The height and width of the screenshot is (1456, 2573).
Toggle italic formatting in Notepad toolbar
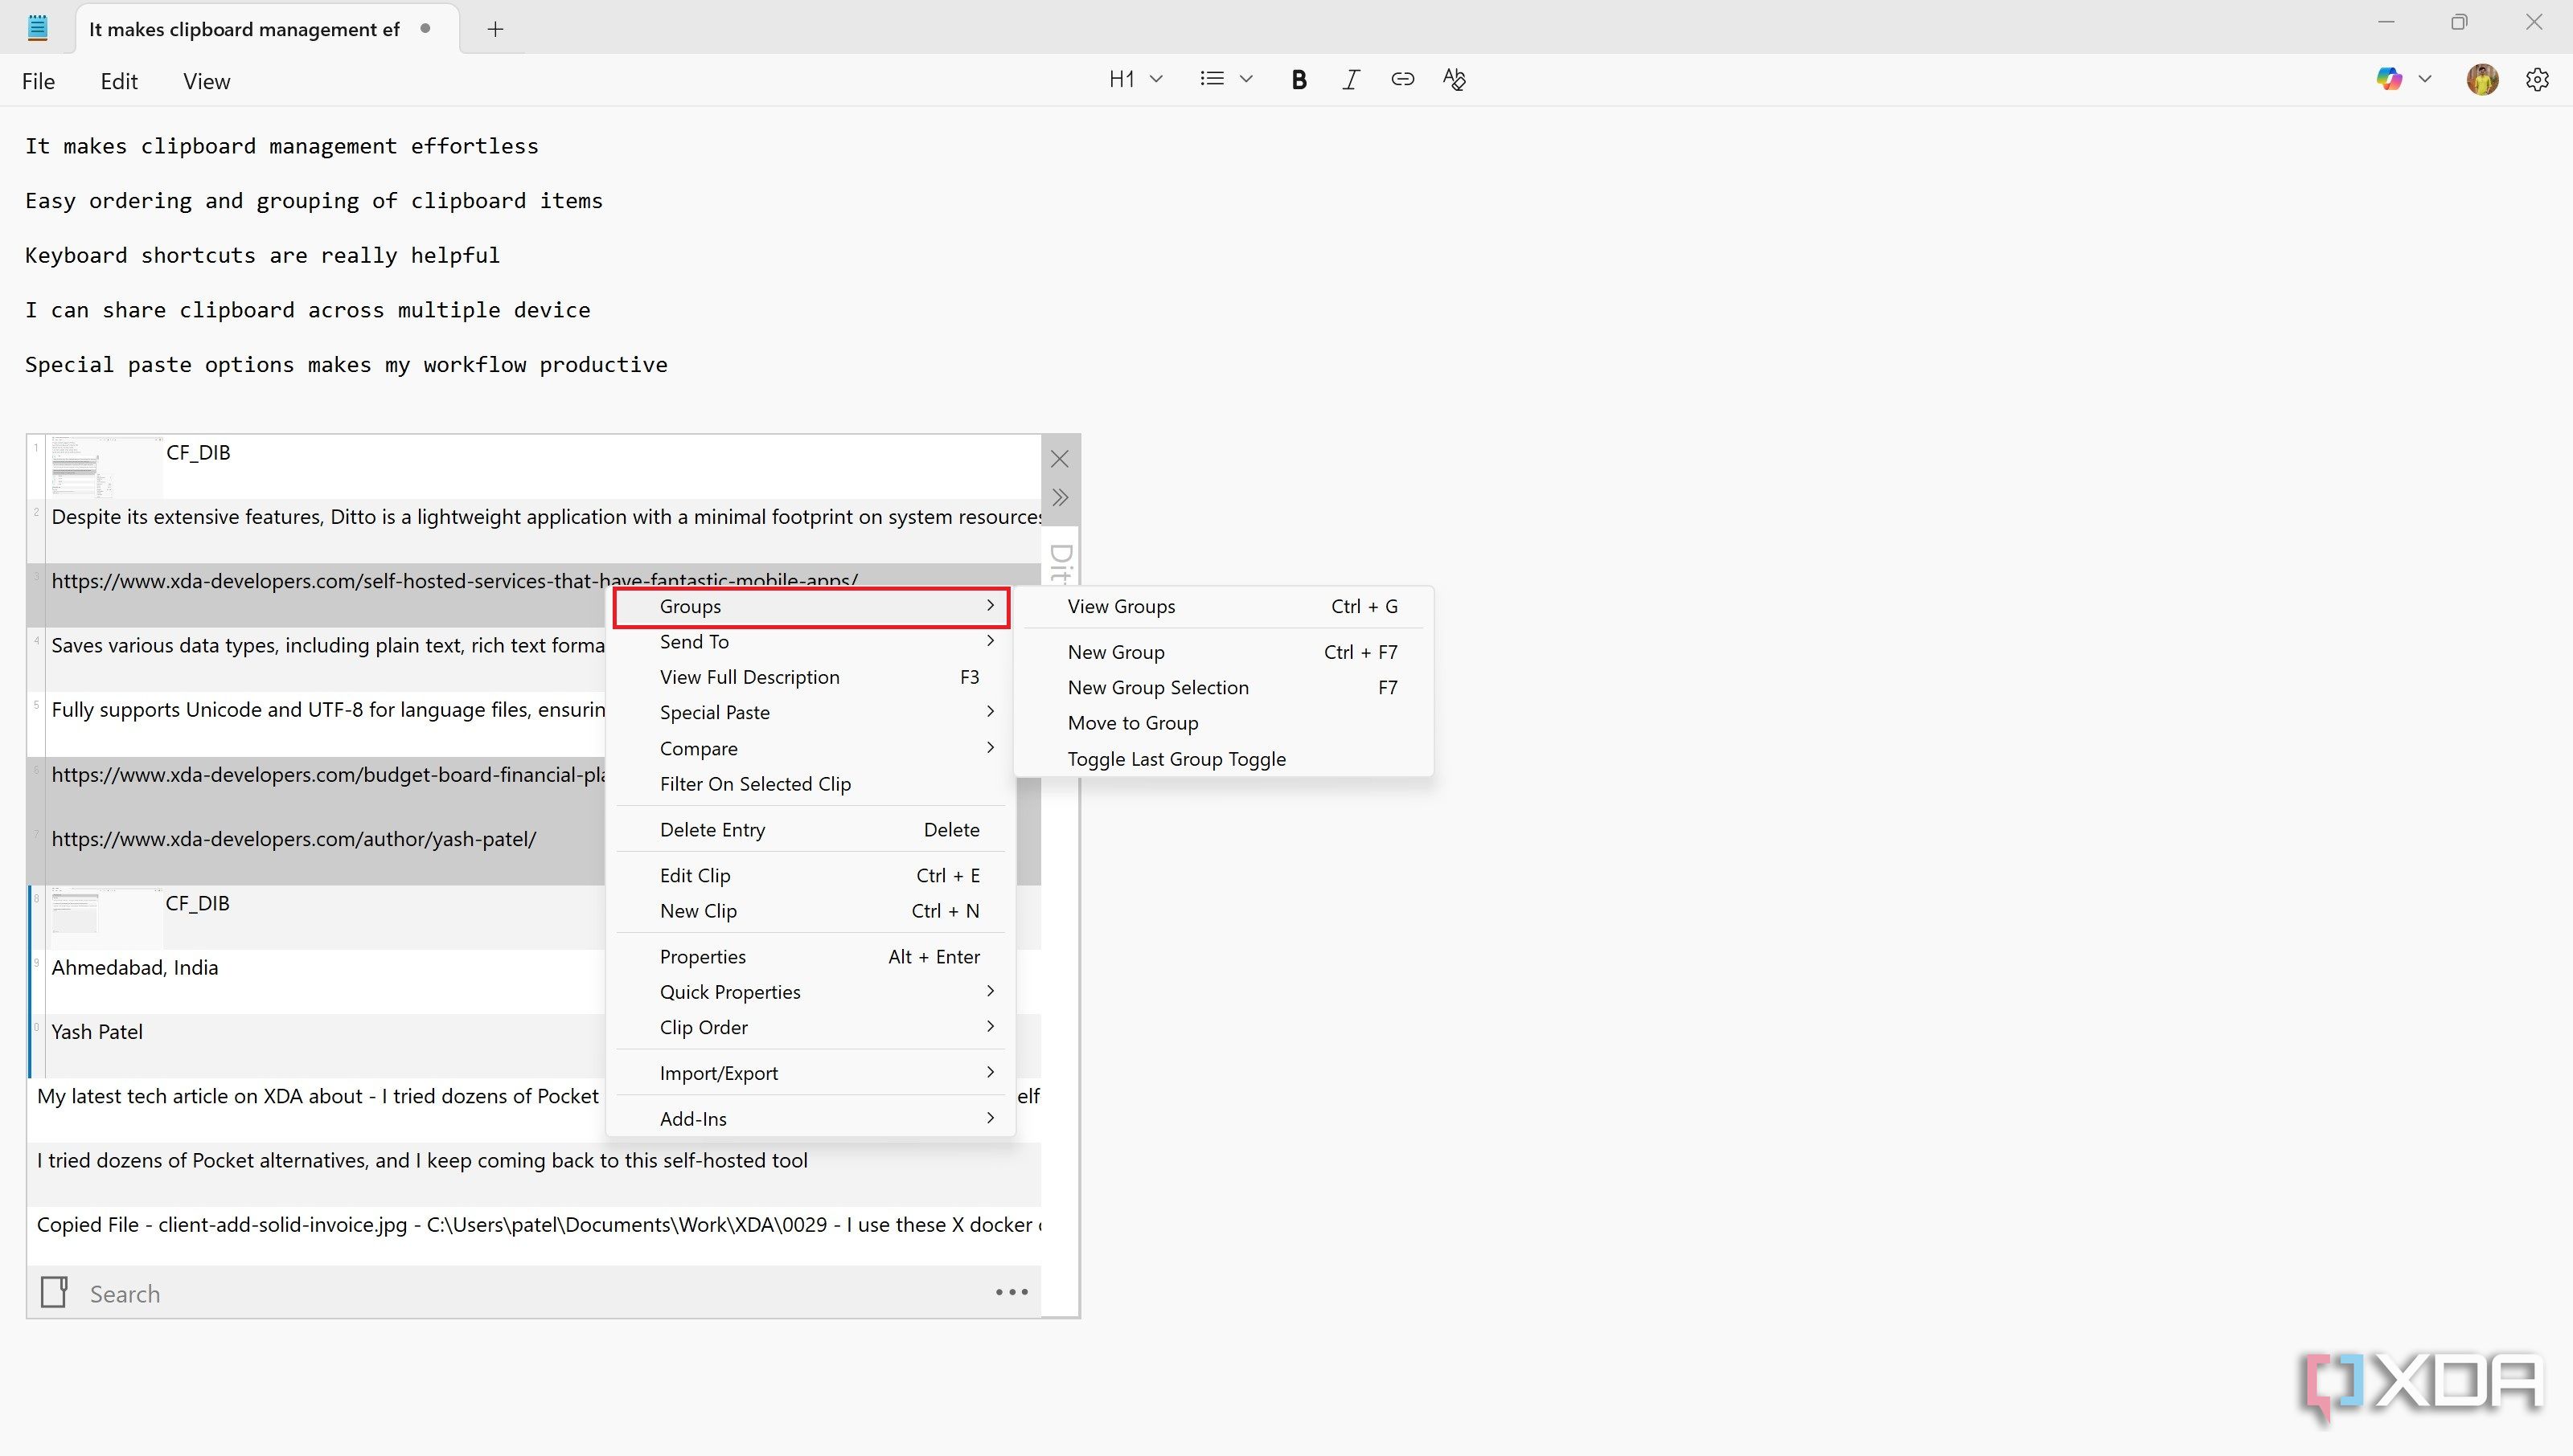pyautogui.click(x=1351, y=80)
